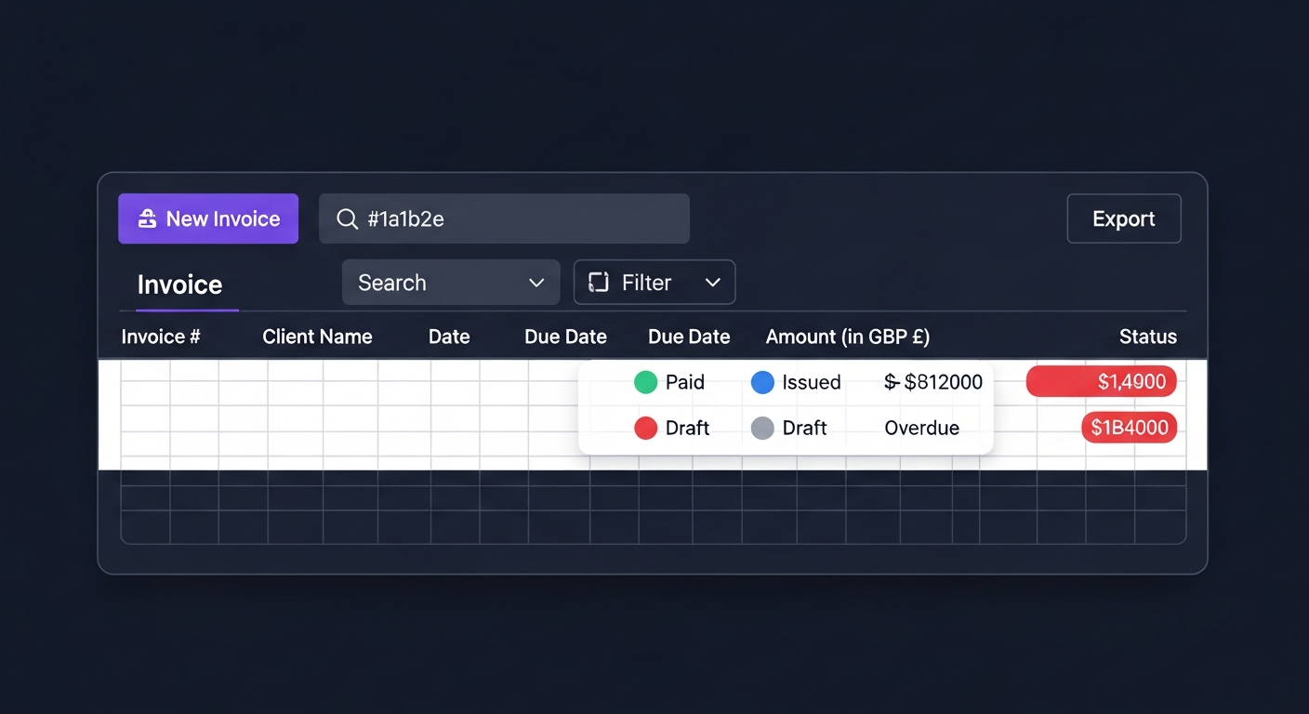Image resolution: width=1309 pixels, height=714 pixels.
Task: Expand the Filter chevron arrow
Action: [713, 282]
